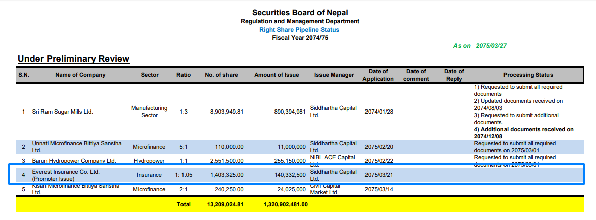
Task: Select the 'Issue Manager' column header
Action: coord(334,75)
